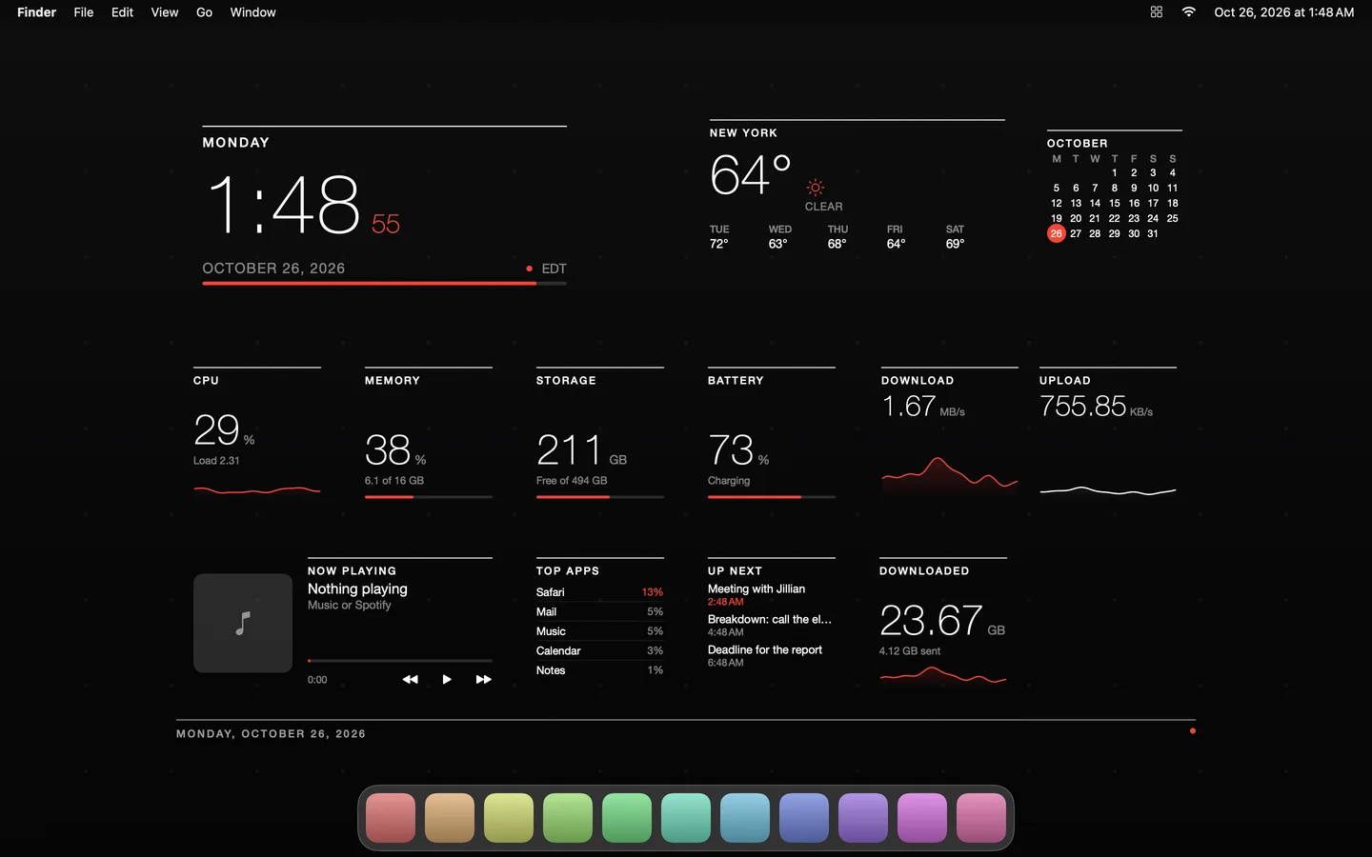This screenshot has height=857, width=1372.
Task: Skip to the previous track
Action: pos(410,679)
